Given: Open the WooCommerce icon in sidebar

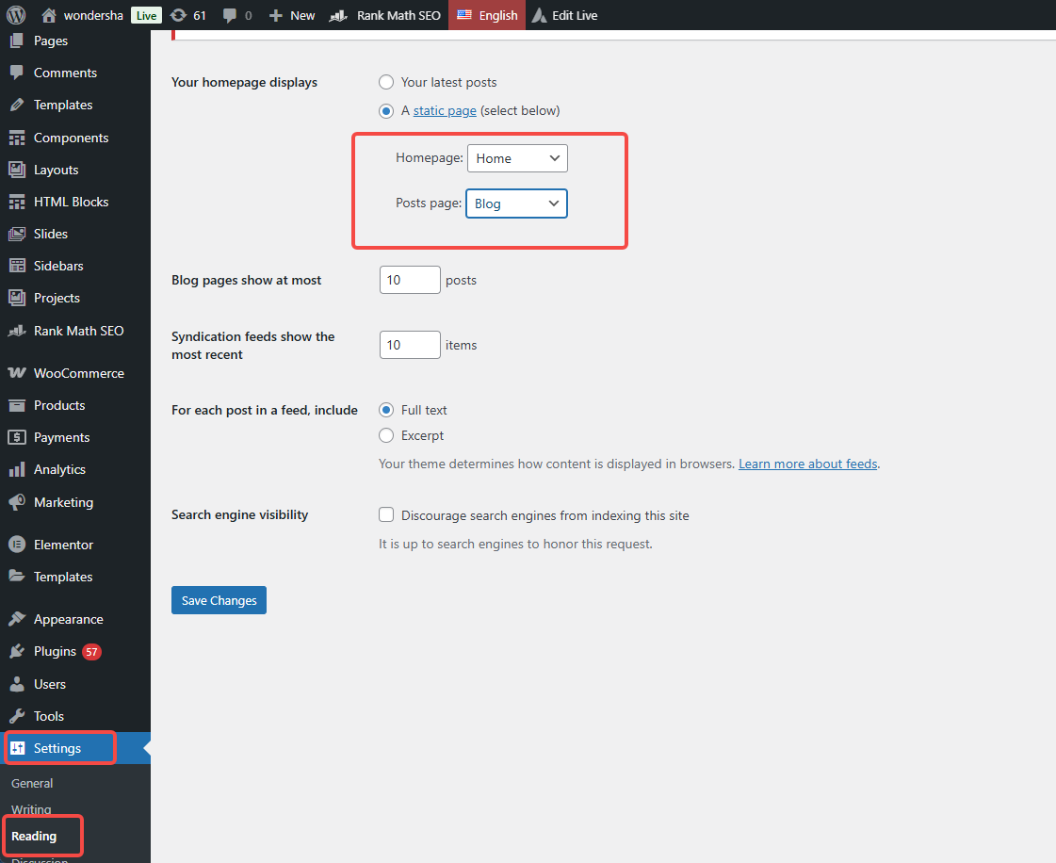Looking at the screenshot, I should coord(17,373).
